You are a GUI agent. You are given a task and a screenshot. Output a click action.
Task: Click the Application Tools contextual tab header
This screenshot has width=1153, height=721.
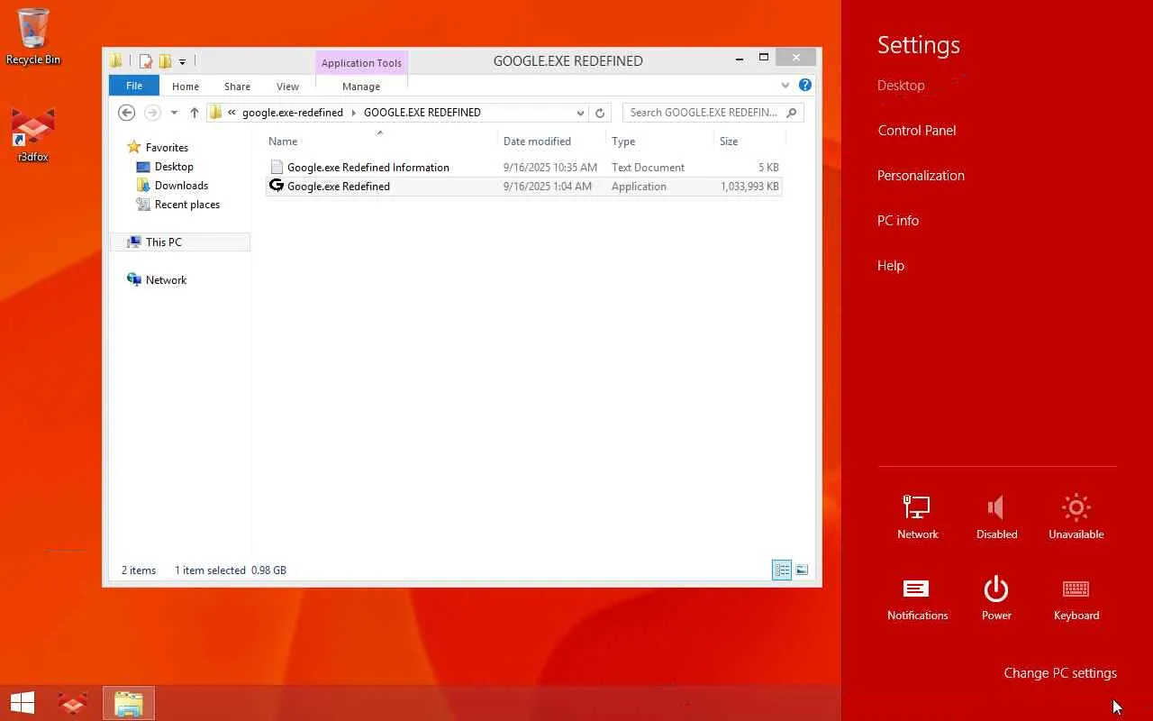click(x=361, y=63)
